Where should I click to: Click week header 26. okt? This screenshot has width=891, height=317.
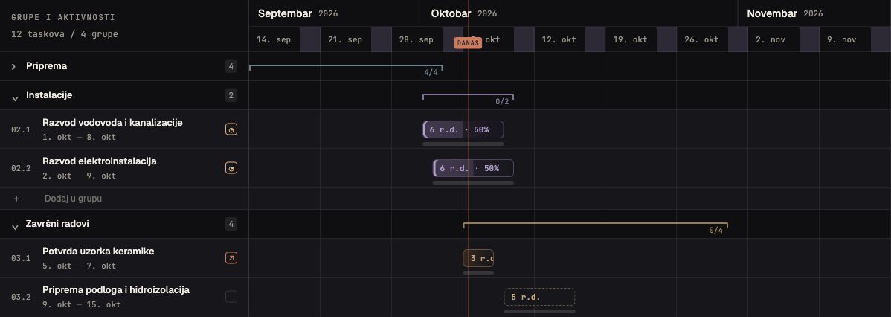point(702,39)
